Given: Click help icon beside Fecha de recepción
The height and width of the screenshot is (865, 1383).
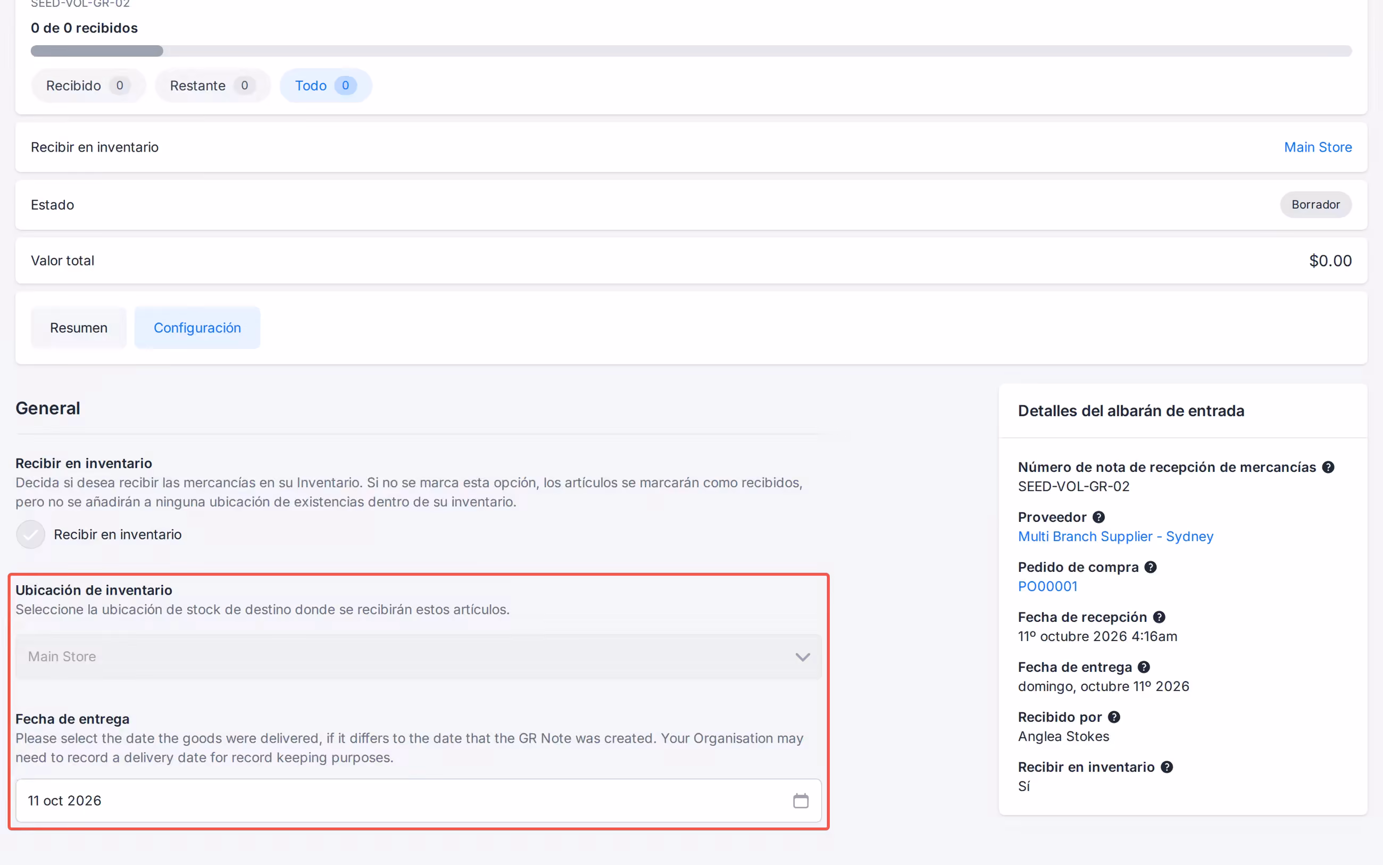Looking at the screenshot, I should click(x=1159, y=617).
